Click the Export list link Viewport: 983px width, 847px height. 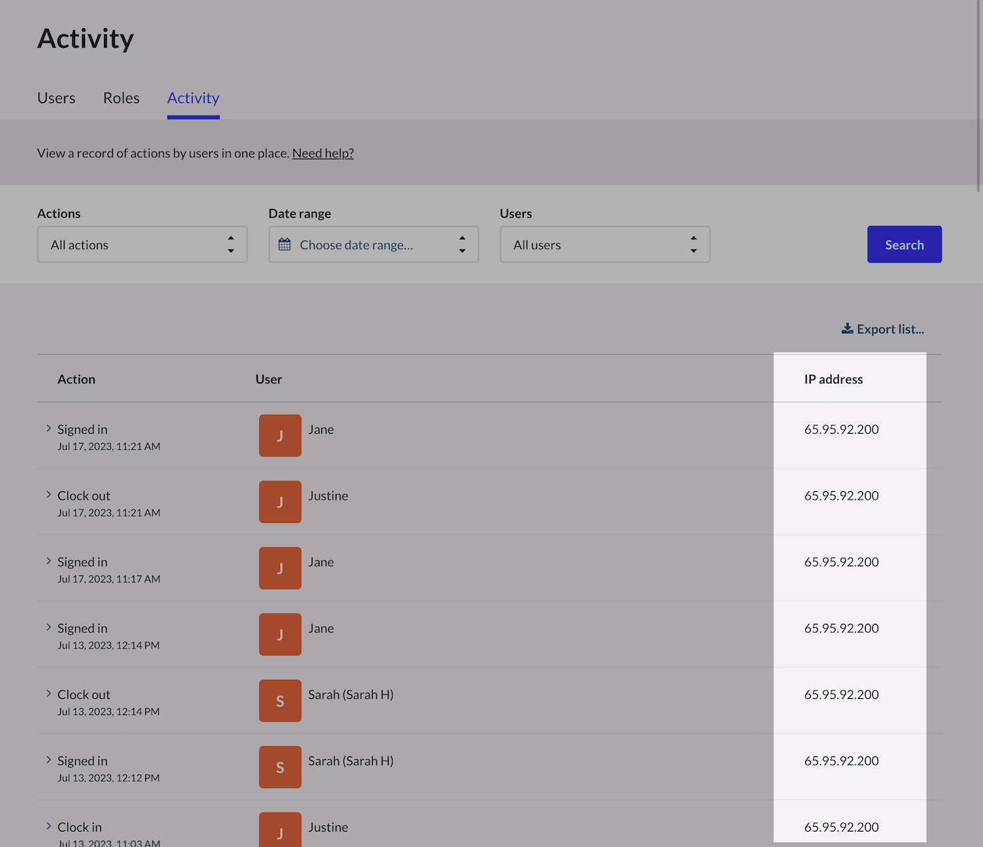coord(883,329)
